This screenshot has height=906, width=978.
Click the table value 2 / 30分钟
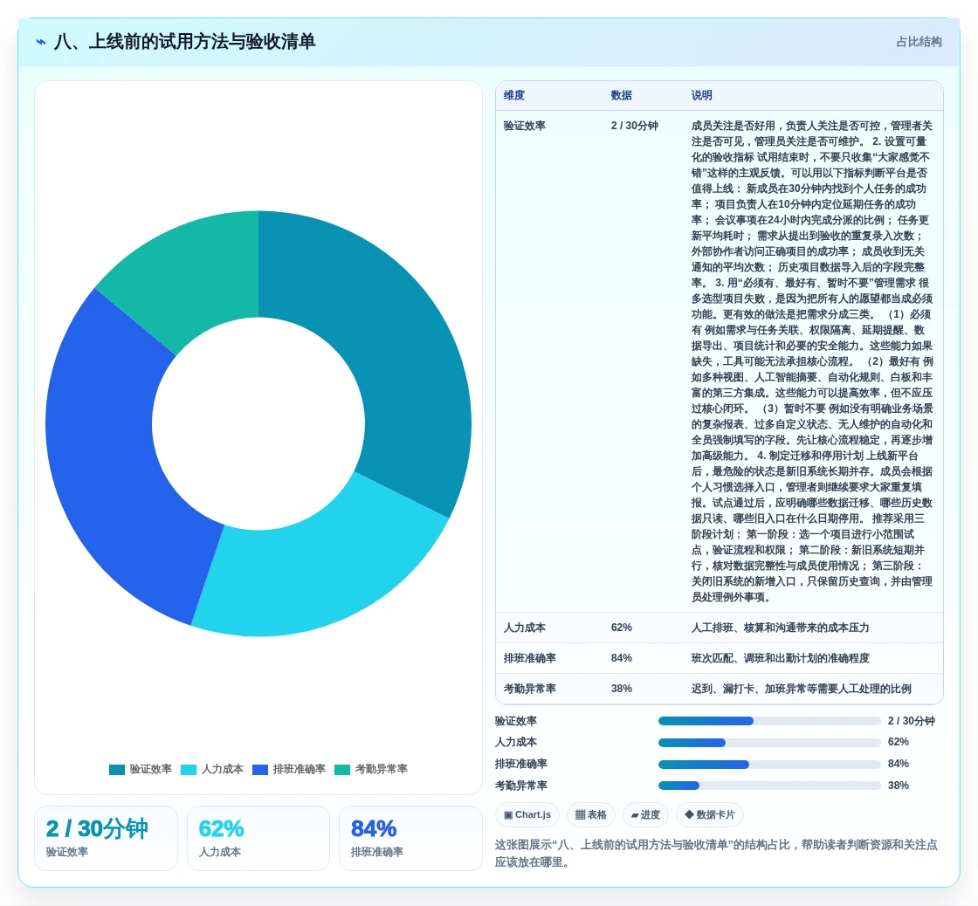(x=634, y=126)
